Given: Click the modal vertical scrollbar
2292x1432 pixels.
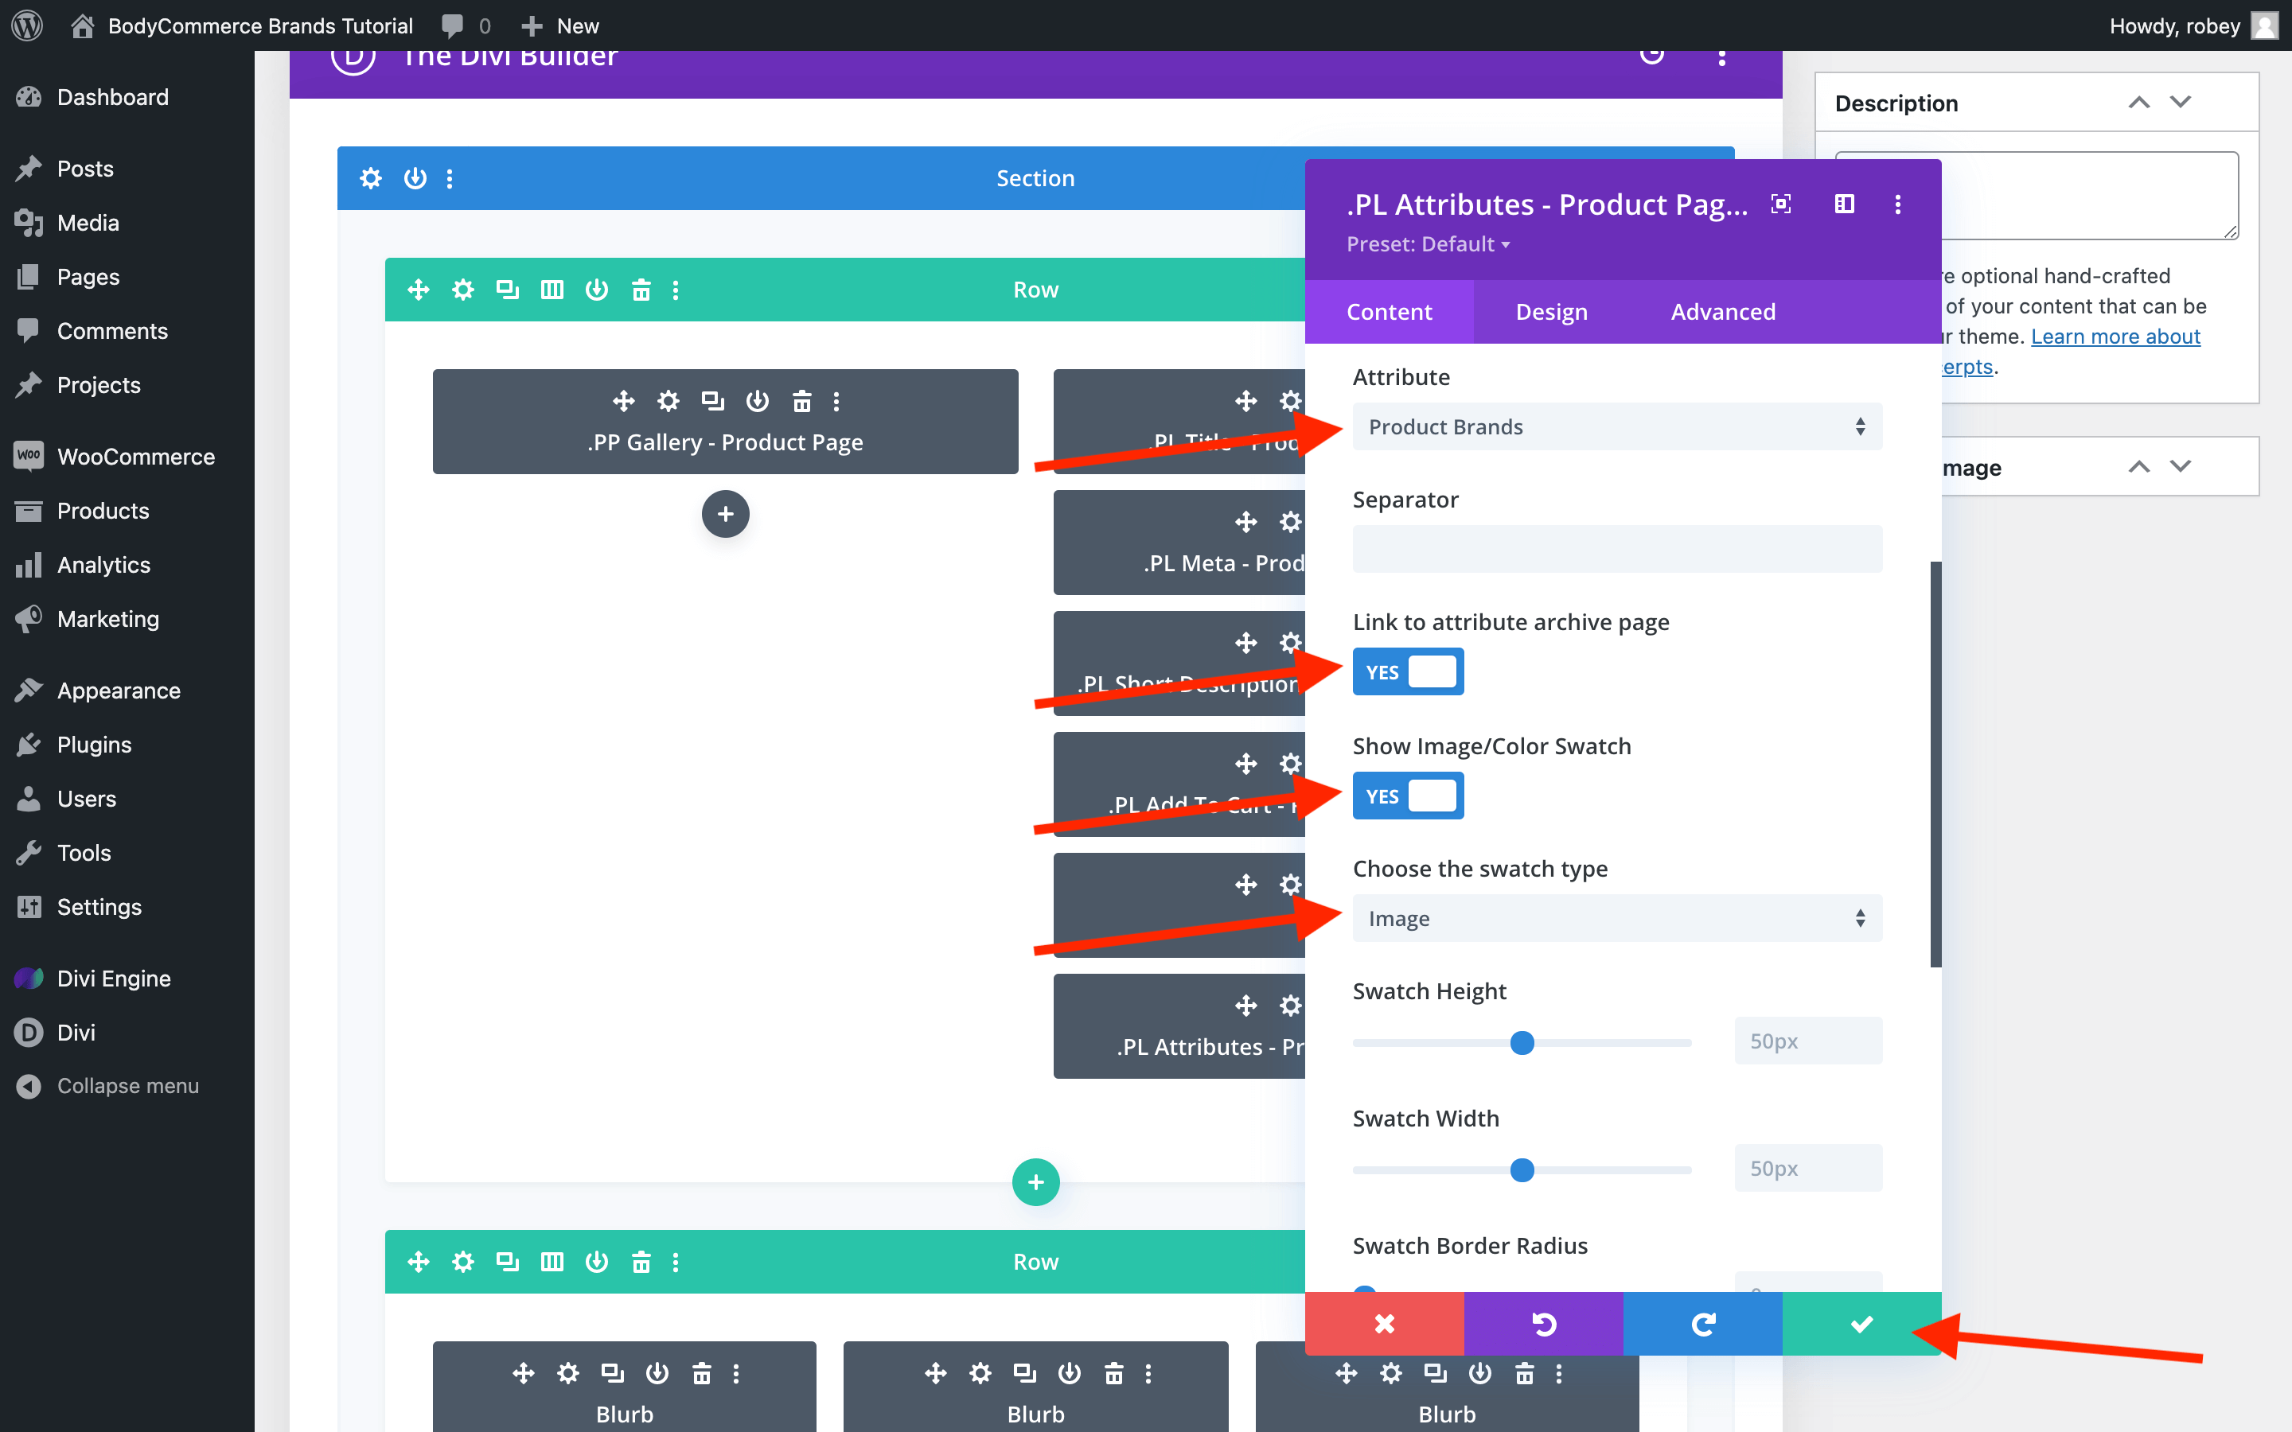Looking at the screenshot, I should click(1936, 764).
